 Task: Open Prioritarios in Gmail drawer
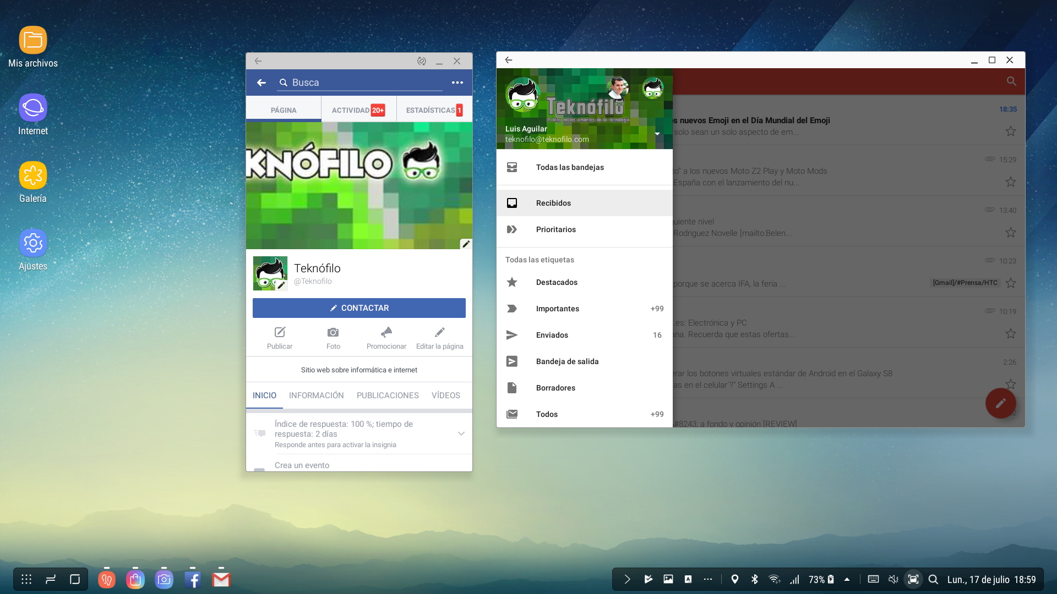[585, 229]
